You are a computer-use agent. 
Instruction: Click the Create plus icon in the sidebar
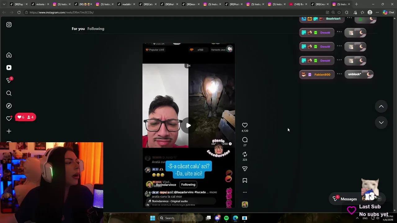click(9, 131)
